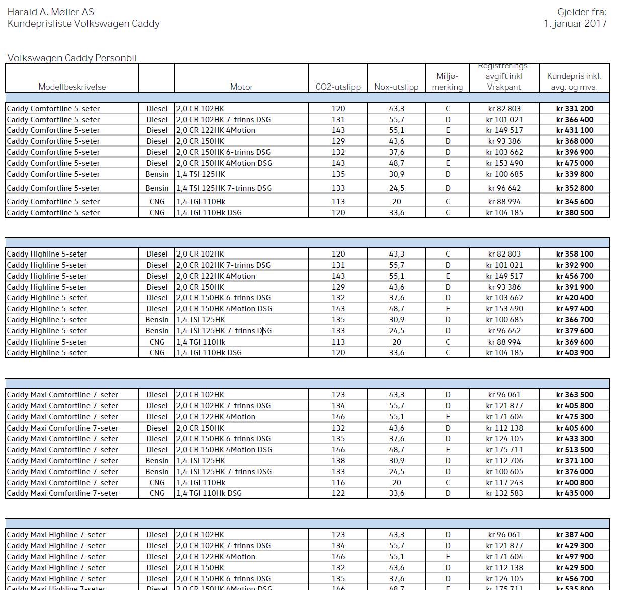Select the price cell kr 331 200
This screenshot has width=623, height=590.
coord(574,108)
